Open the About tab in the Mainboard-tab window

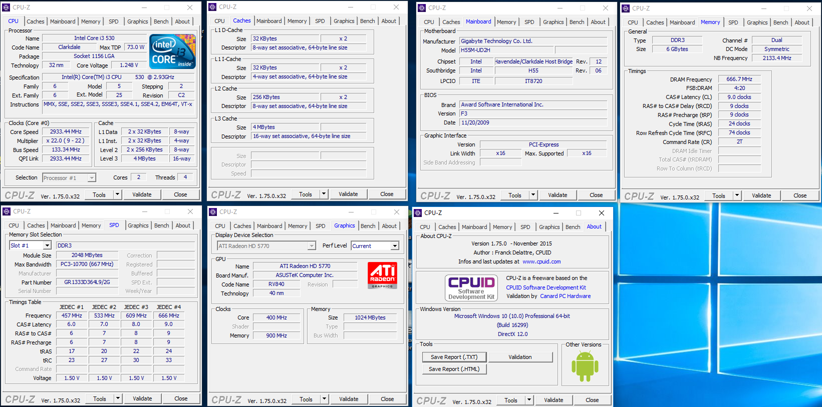[x=598, y=22]
